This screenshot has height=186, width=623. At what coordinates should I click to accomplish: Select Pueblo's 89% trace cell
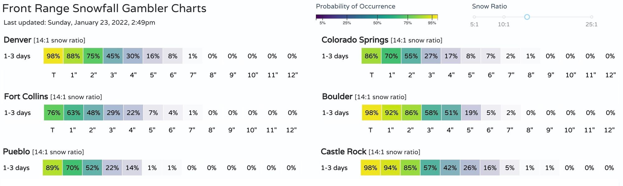coord(52,168)
